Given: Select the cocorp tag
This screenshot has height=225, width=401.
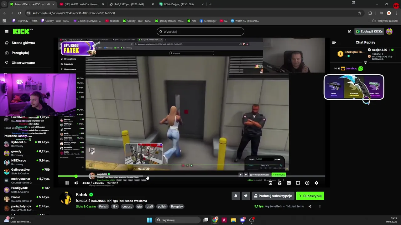Looking at the screenshot, I should (x=127, y=207).
